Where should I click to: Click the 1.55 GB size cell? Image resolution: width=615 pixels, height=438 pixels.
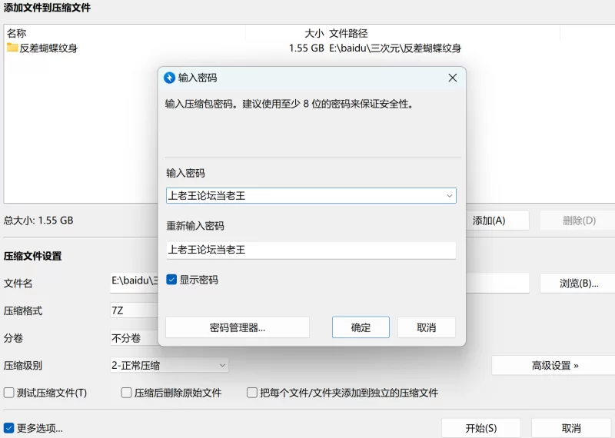pyautogui.click(x=306, y=48)
